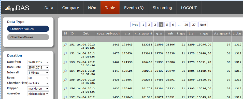Click the v_a column header
The image size is (243, 99).
click(127, 33)
